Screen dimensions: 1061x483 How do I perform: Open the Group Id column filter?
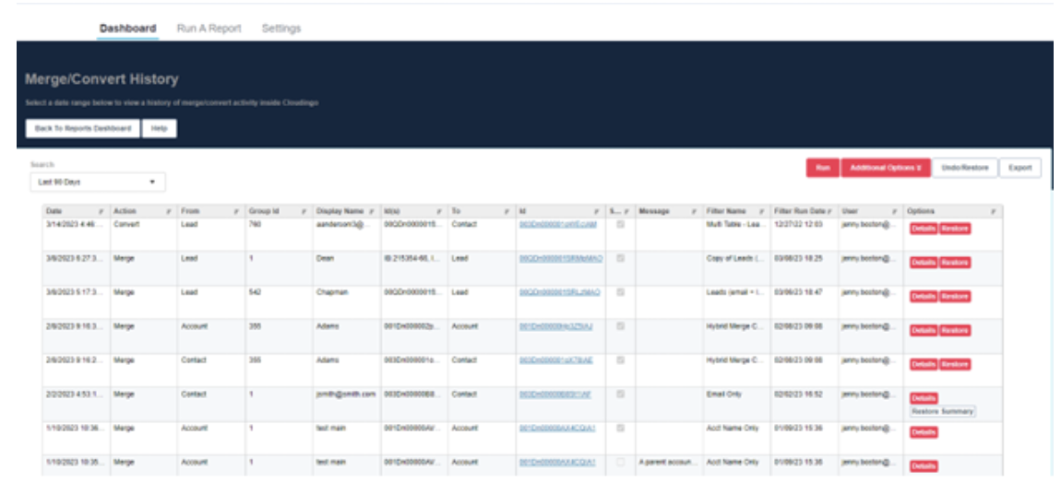pos(304,211)
